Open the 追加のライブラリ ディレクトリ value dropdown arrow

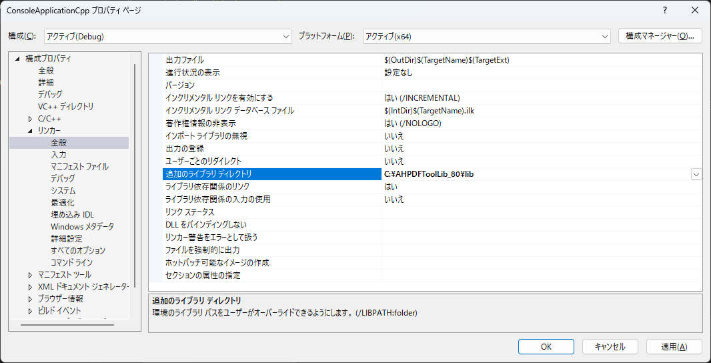click(x=696, y=174)
